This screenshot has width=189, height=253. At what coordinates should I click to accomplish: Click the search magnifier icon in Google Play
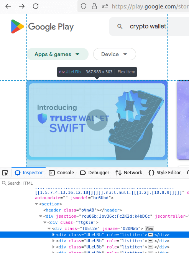tap(120, 26)
